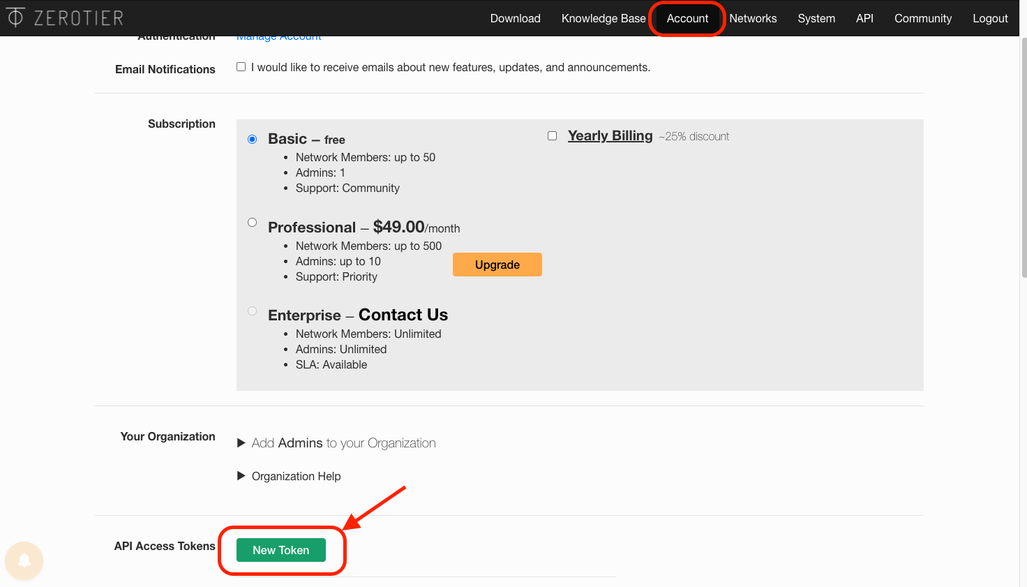Viewport: 1027px width, 587px height.
Task: Click the Yearly Billing heading link
Action: click(610, 135)
